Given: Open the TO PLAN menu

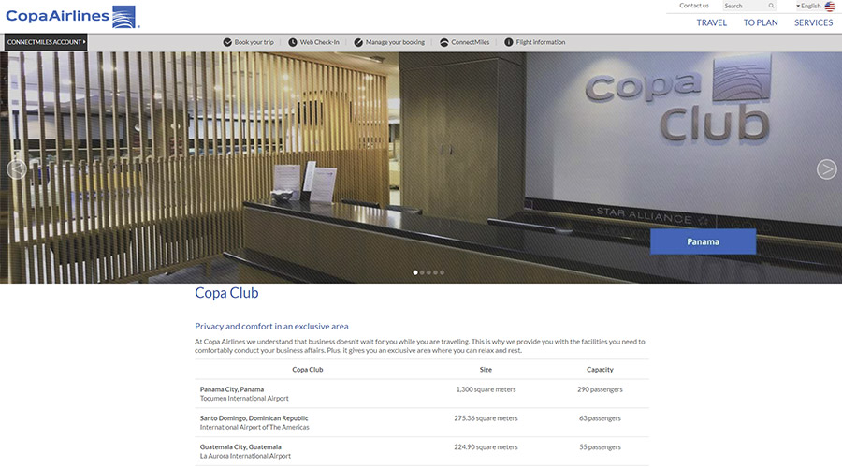Looking at the screenshot, I should (761, 22).
